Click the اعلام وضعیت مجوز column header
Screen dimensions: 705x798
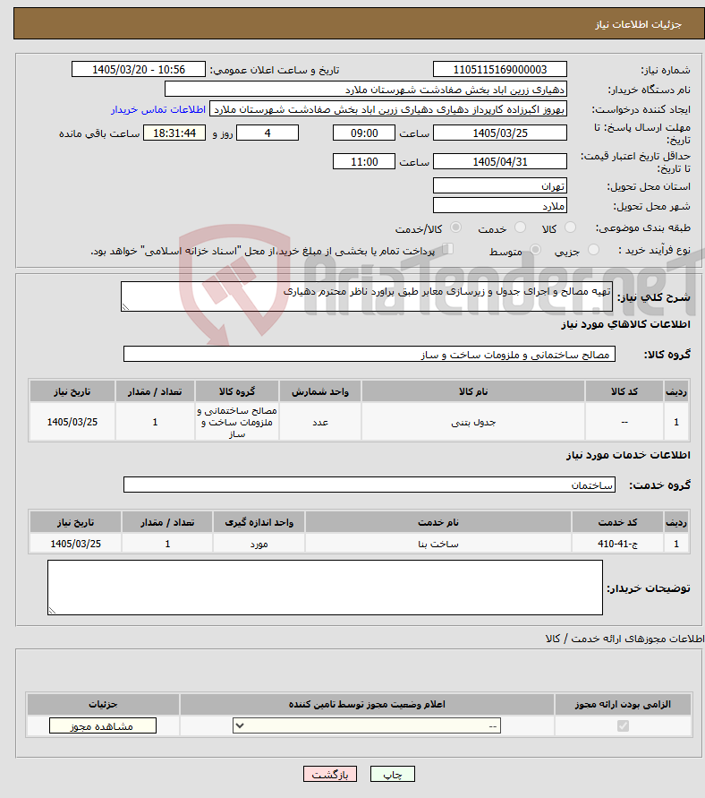click(x=367, y=704)
